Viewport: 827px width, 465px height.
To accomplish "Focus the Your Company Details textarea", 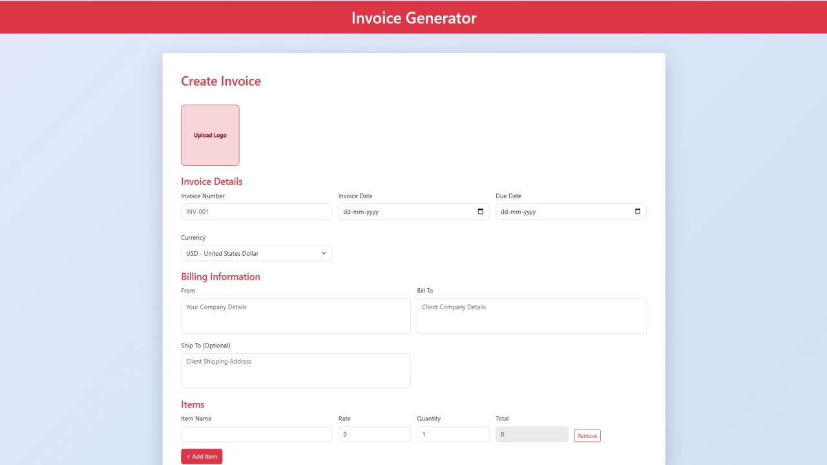I will point(295,316).
